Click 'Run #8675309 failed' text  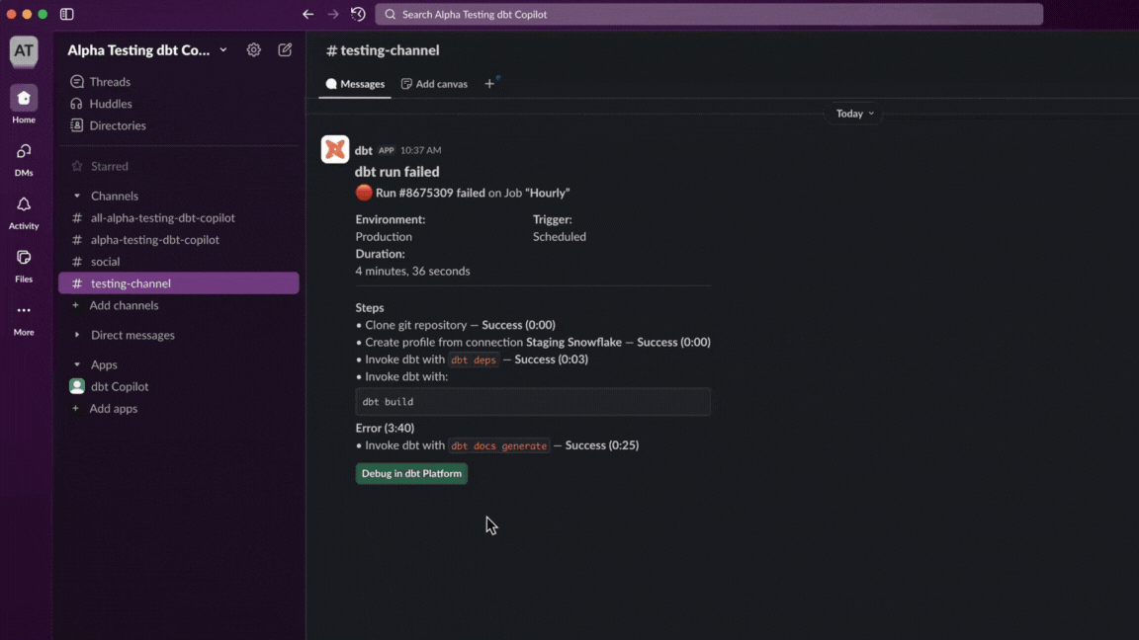click(x=430, y=193)
